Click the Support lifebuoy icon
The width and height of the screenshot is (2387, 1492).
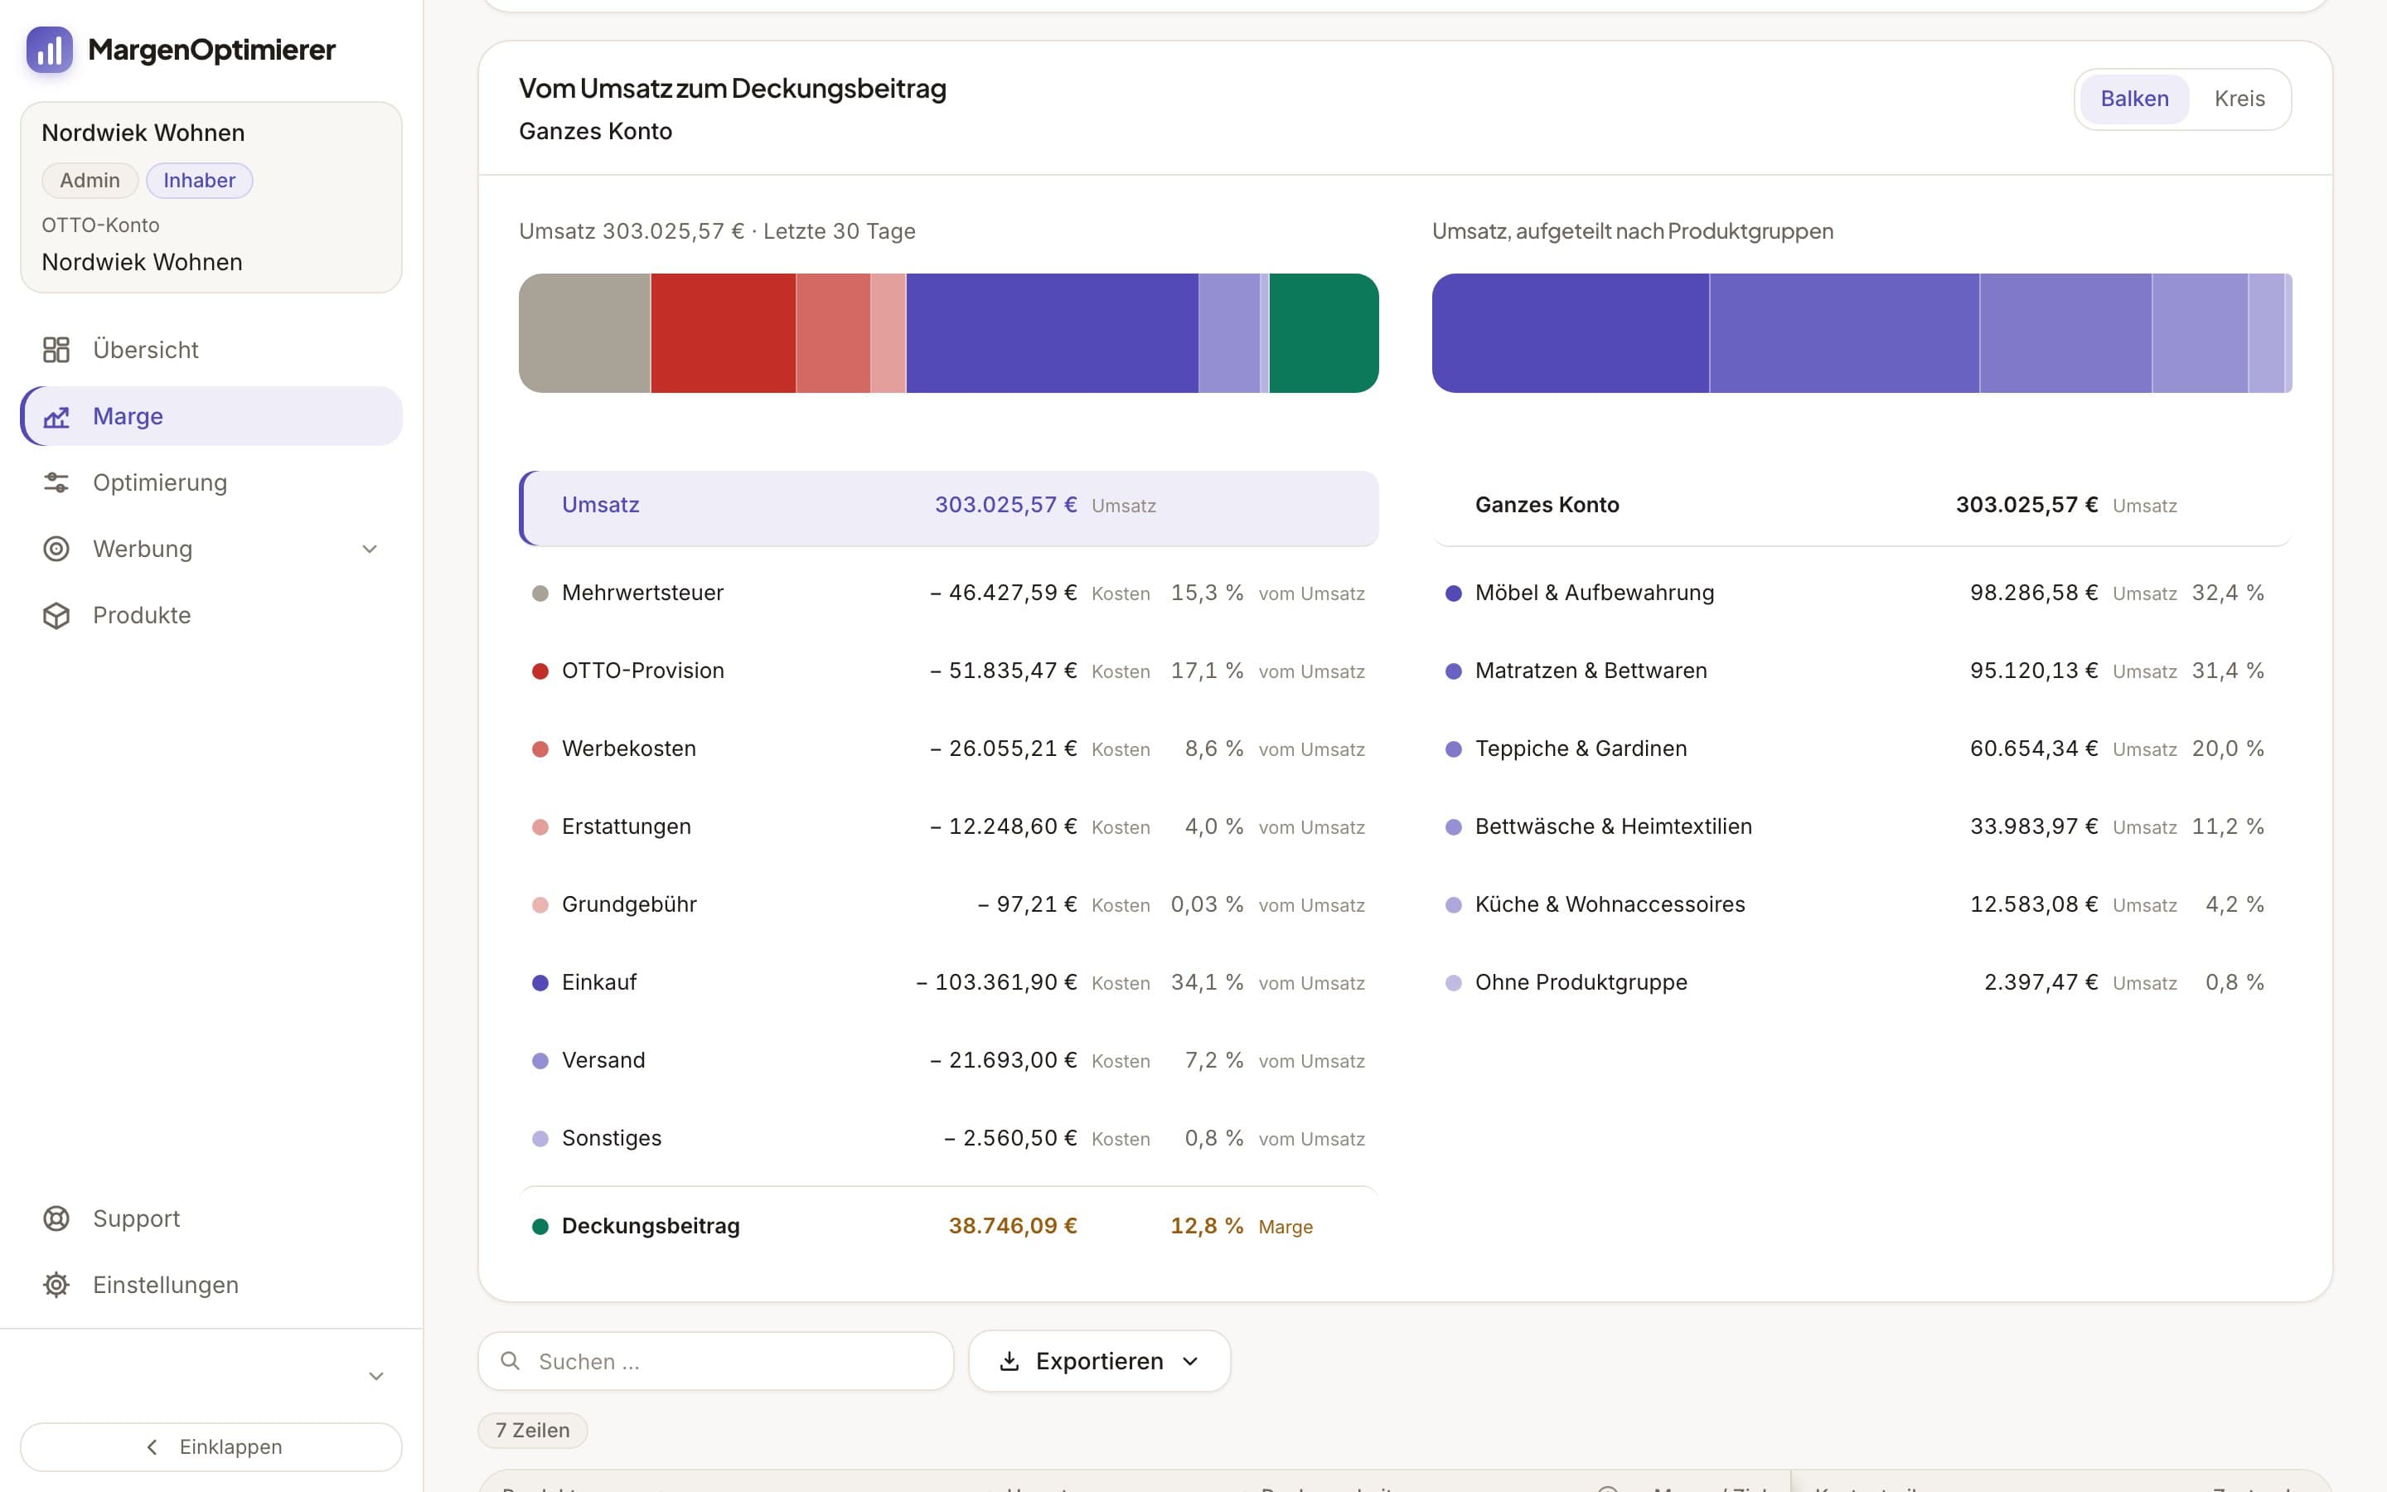point(56,1218)
